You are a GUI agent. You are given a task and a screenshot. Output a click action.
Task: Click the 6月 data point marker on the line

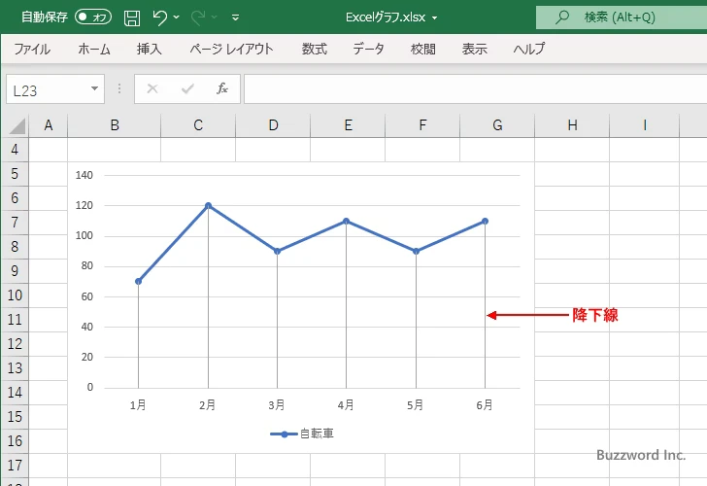click(485, 221)
